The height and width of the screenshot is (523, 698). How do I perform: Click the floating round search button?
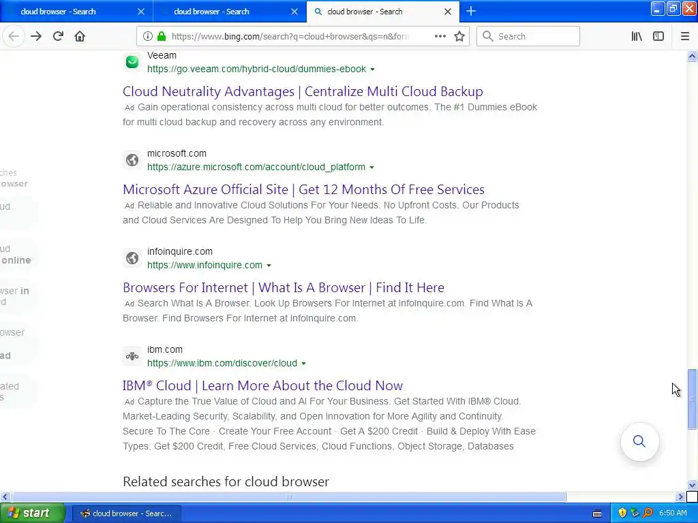click(x=639, y=441)
